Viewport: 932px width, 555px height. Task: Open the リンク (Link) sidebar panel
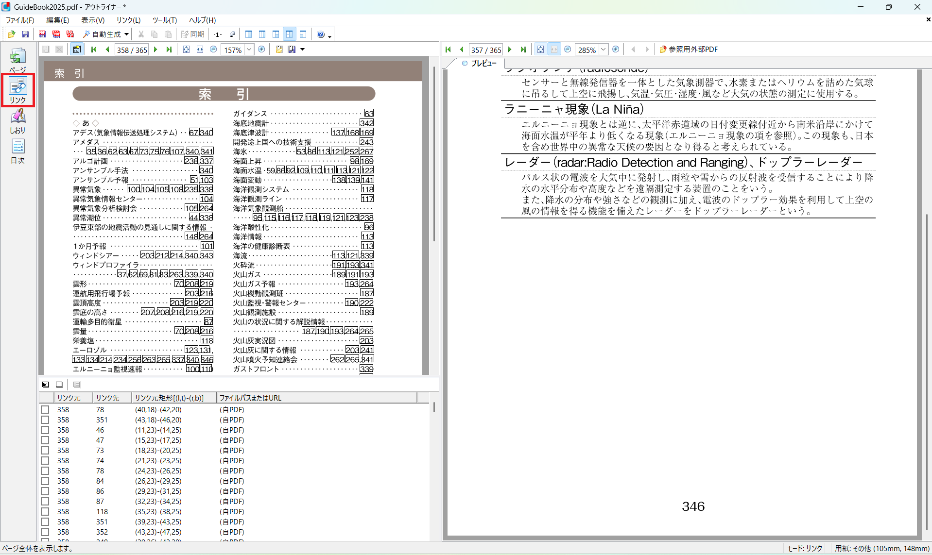click(18, 90)
